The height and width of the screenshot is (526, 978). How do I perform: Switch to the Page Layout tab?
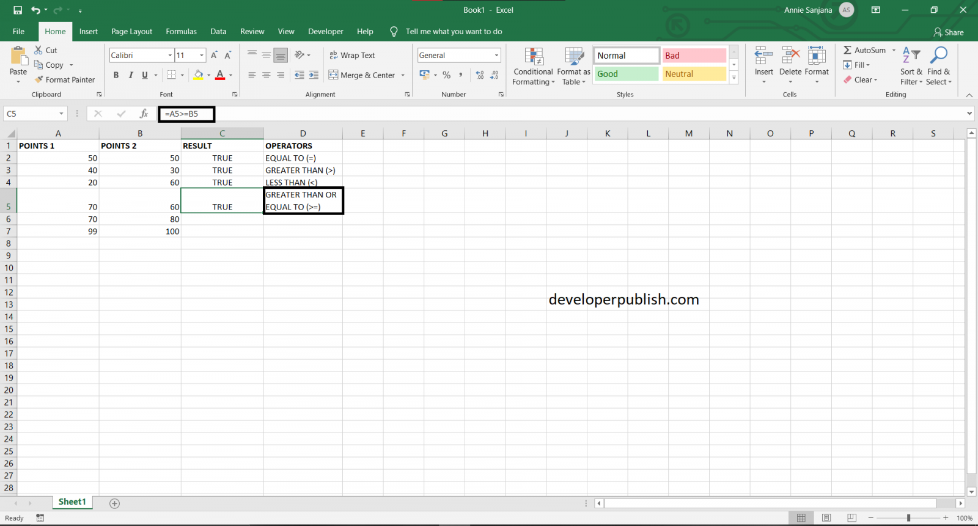click(131, 31)
